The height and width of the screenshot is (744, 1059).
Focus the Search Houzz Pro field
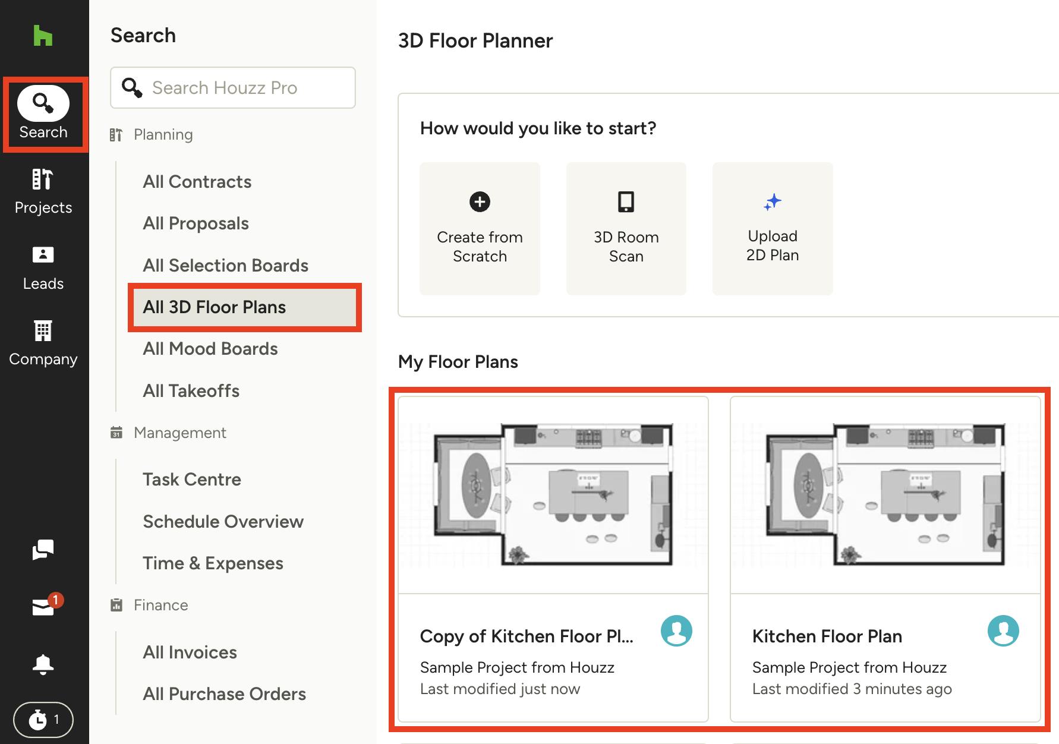click(x=233, y=87)
